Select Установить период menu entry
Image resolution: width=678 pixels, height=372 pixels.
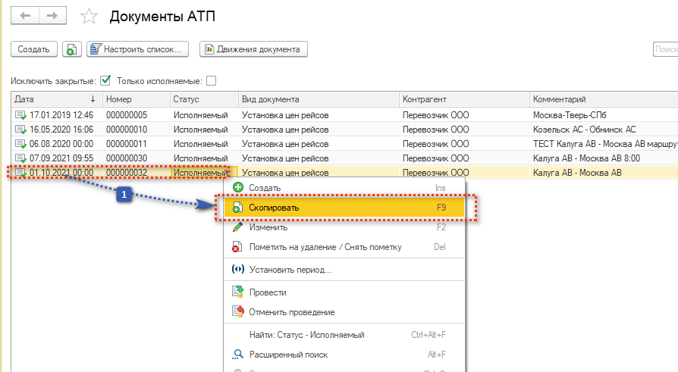pyautogui.click(x=290, y=270)
